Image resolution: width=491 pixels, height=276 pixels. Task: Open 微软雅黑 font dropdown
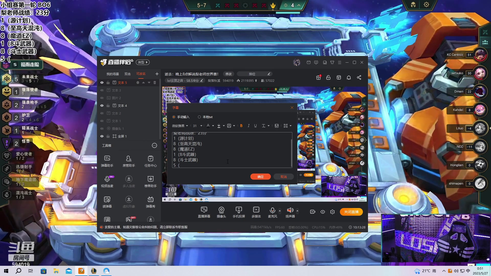point(180,126)
